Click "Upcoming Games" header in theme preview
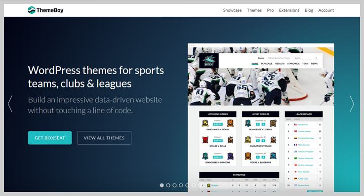 (x=218, y=114)
